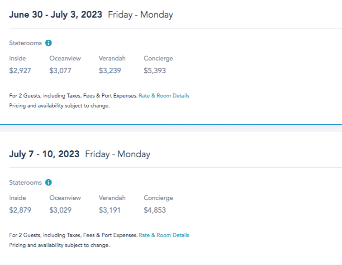Click Friday - Monday beside June 30 dates
Image resolution: width=342 pixels, height=265 pixels.
click(140, 14)
